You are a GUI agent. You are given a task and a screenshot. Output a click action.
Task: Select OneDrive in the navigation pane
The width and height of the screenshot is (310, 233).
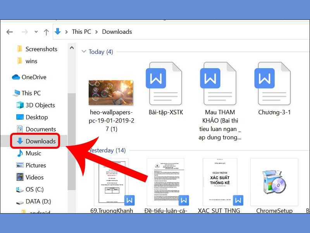[29, 77]
